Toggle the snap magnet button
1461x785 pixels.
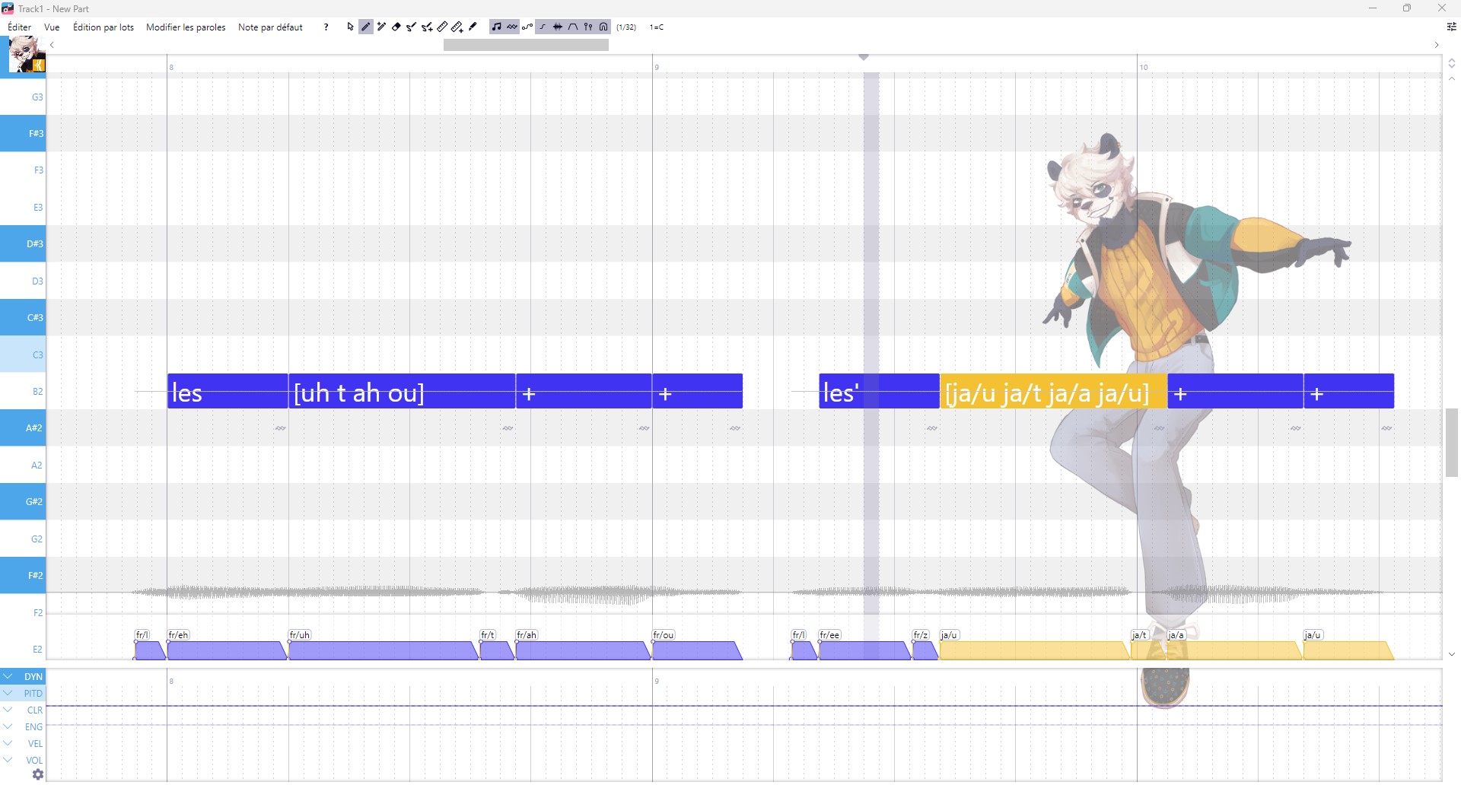pos(603,27)
